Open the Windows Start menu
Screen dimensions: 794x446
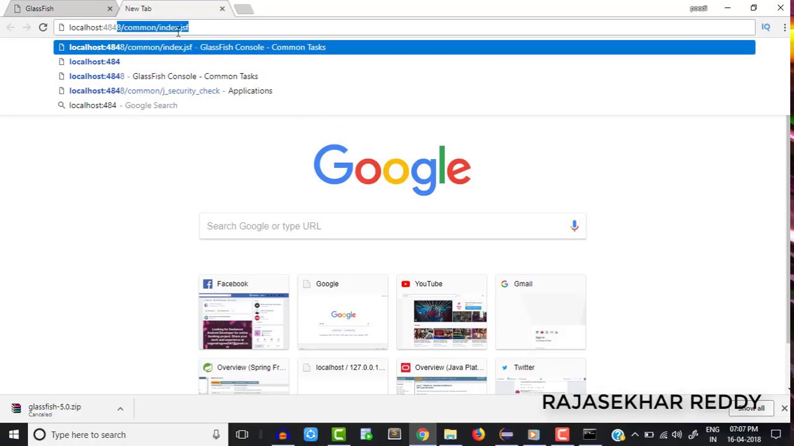(x=14, y=435)
